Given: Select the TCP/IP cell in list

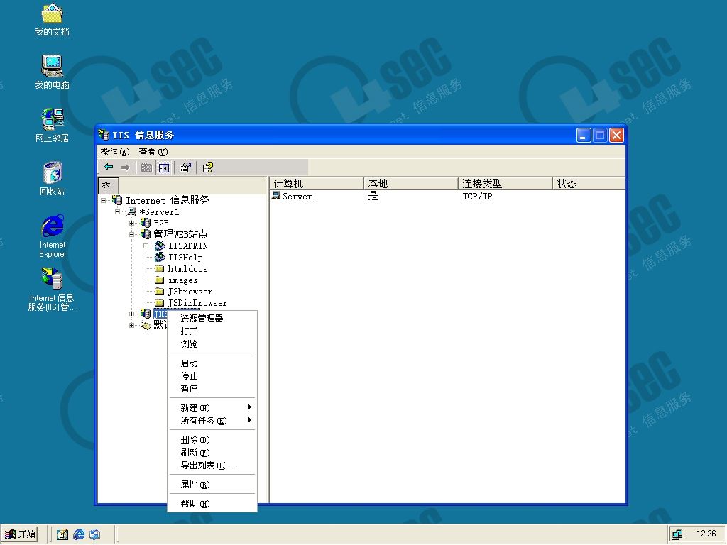Looking at the screenshot, I should pyautogui.click(x=477, y=196).
